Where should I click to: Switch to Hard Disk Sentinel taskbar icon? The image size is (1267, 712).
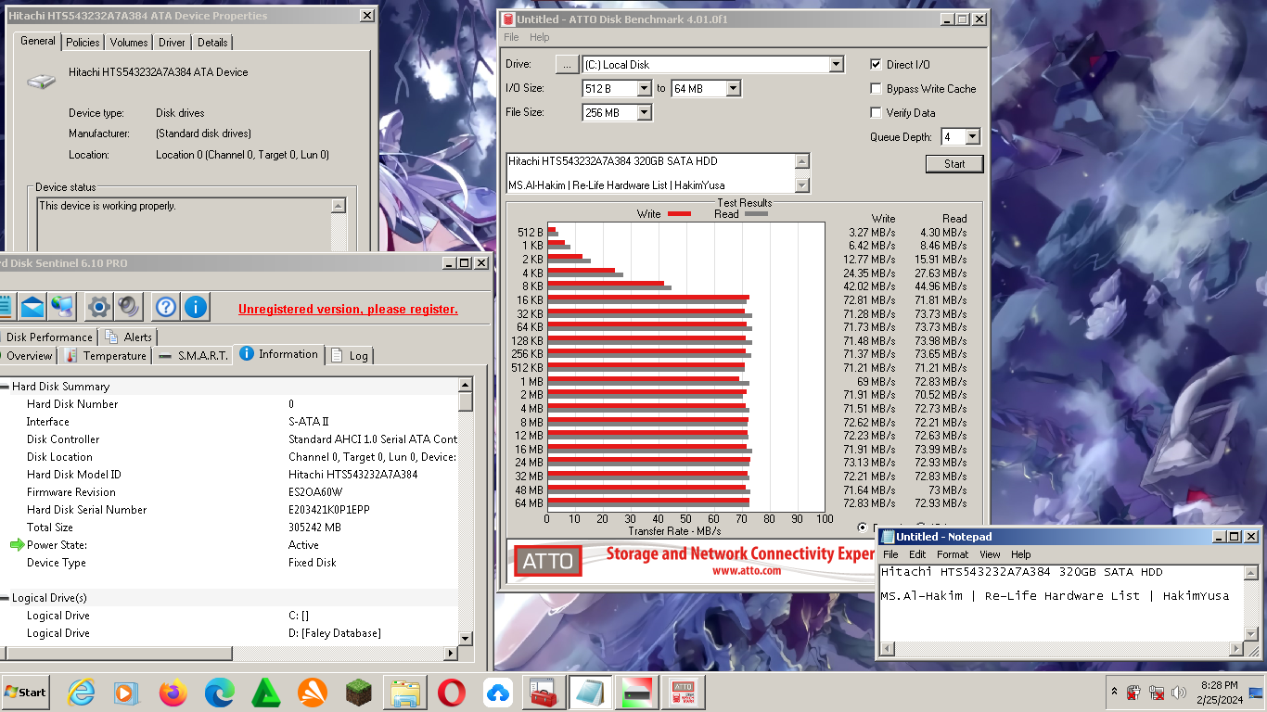(635, 693)
